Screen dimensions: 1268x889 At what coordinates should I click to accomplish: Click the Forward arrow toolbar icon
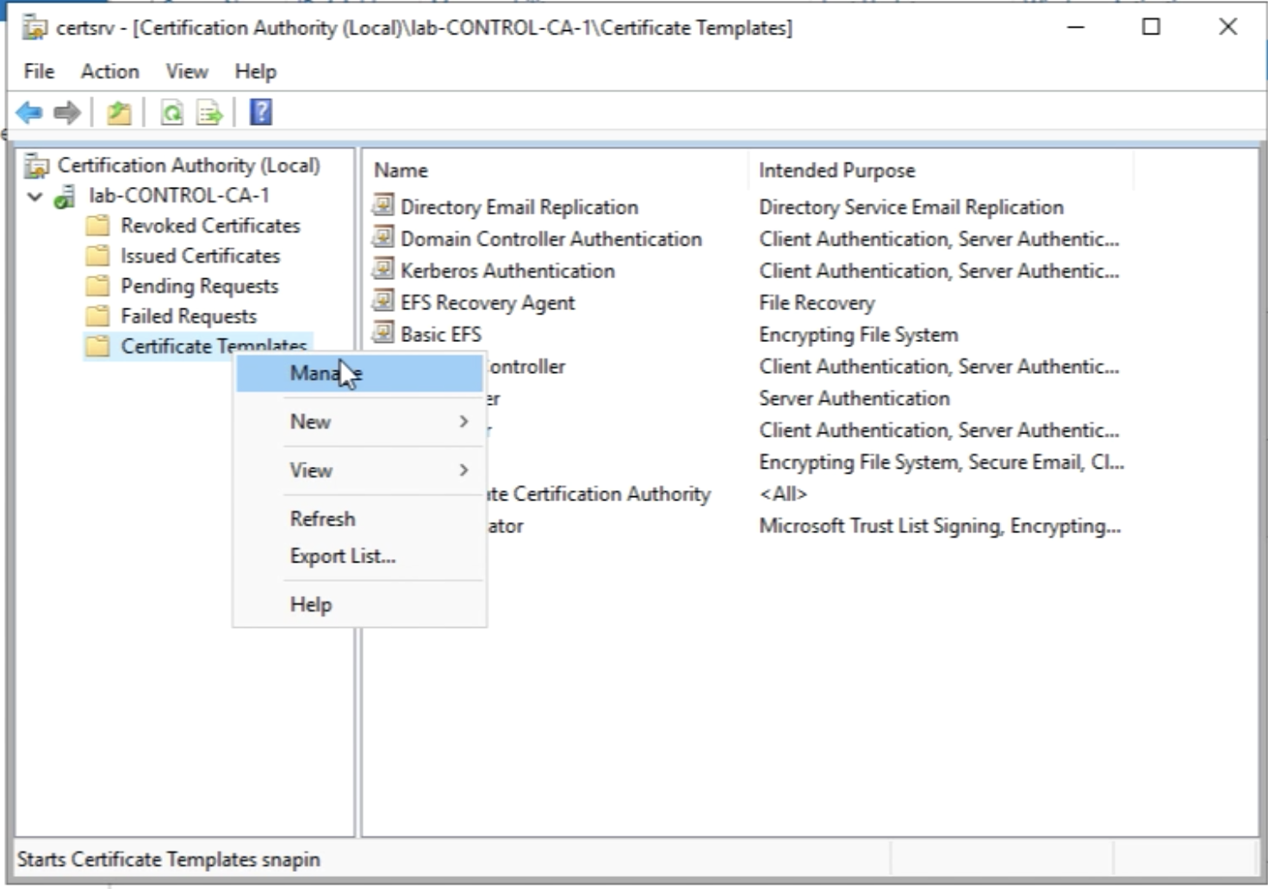pyautogui.click(x=67, y=113)
